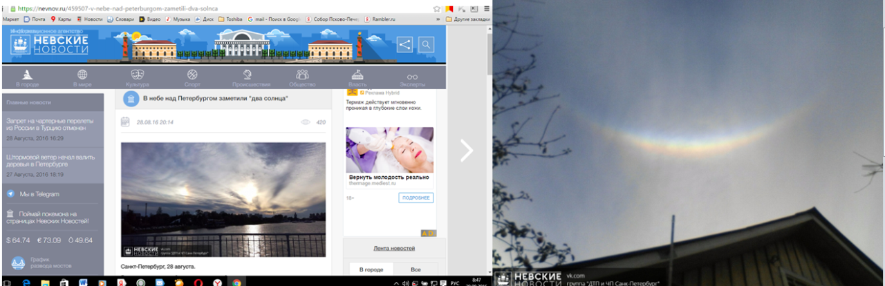Screen dimensions: 885x286
Task: Click the browser address bar URL
Action: (118, 8)
